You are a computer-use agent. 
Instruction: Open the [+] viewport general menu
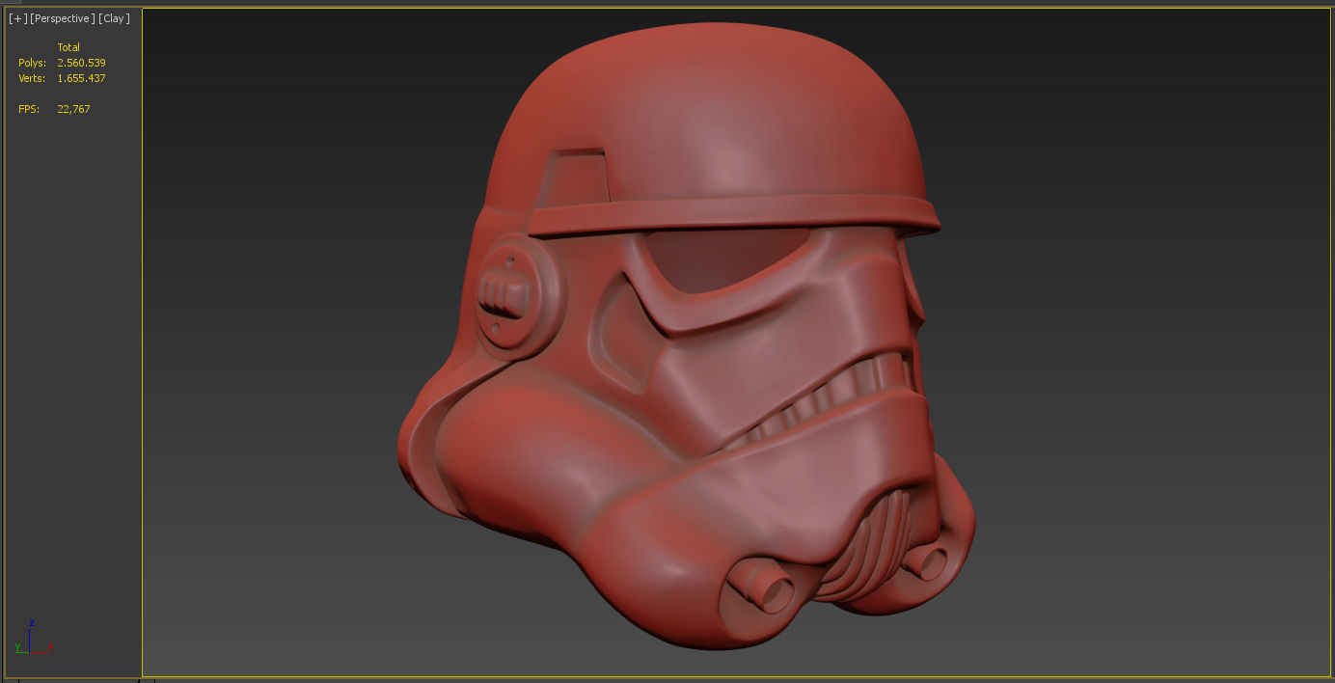(x=17, y=18)
